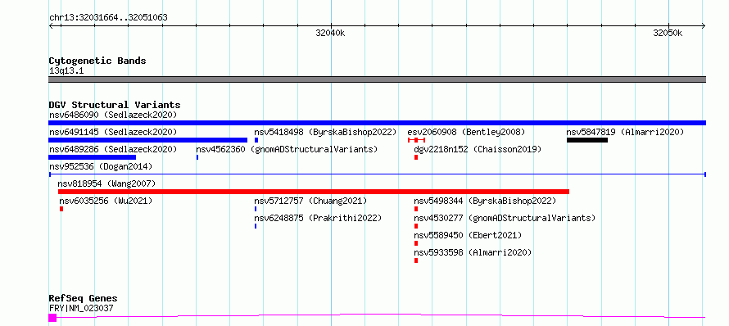
Task: Open nsv6035256 (Wu2021) label
Action: pos(106,201)
